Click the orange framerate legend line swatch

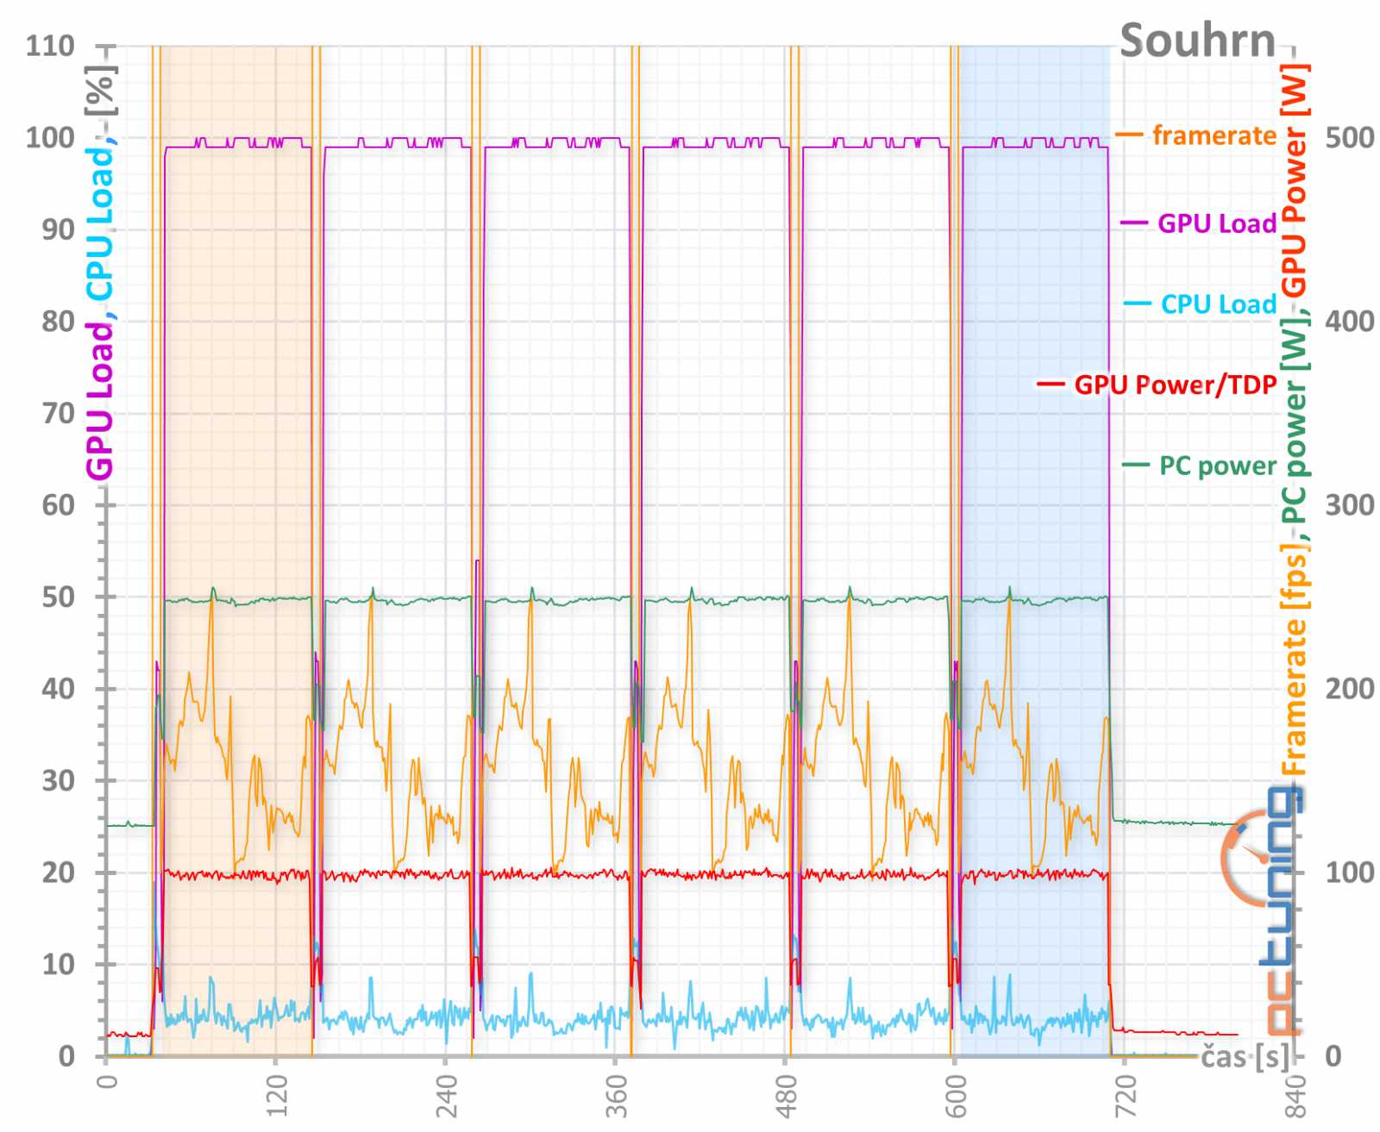tap(1128, 135)
